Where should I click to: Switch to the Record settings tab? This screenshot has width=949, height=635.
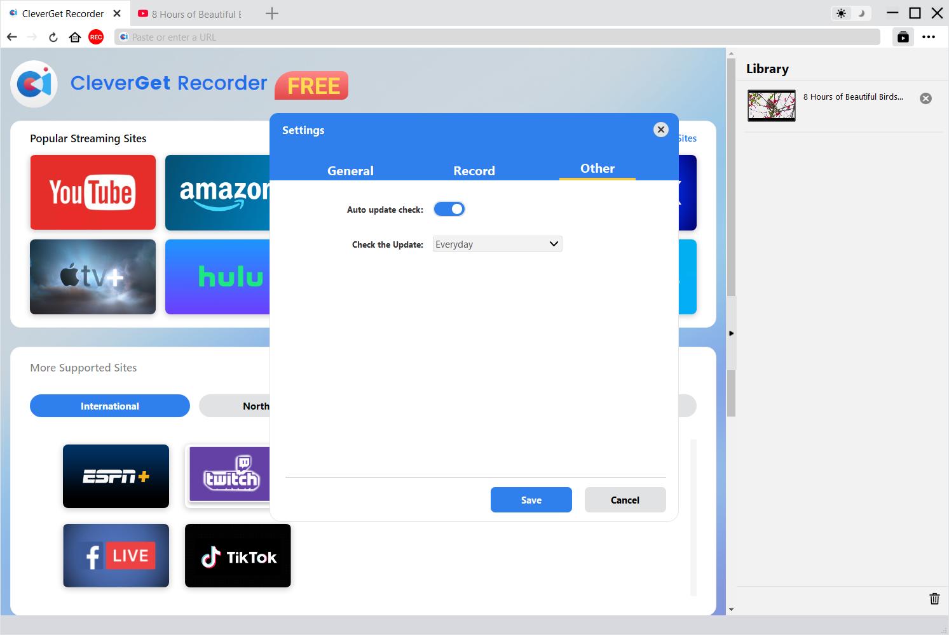tap(474, 170)
